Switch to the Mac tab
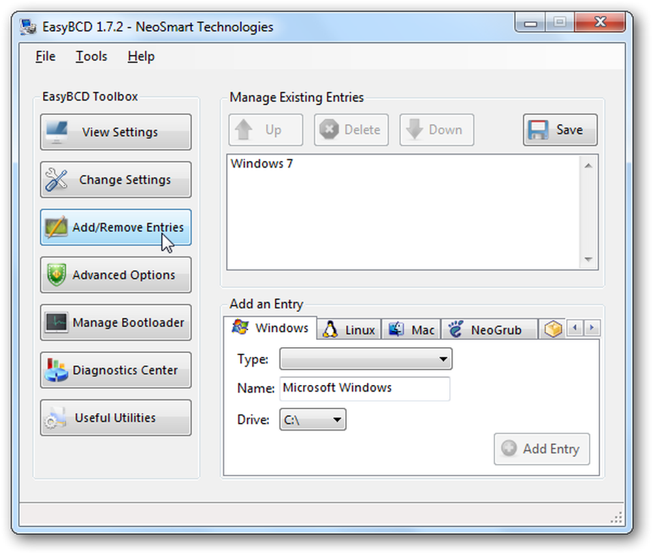Viewport: 653px width, 554px height. [x=411, y=330]
